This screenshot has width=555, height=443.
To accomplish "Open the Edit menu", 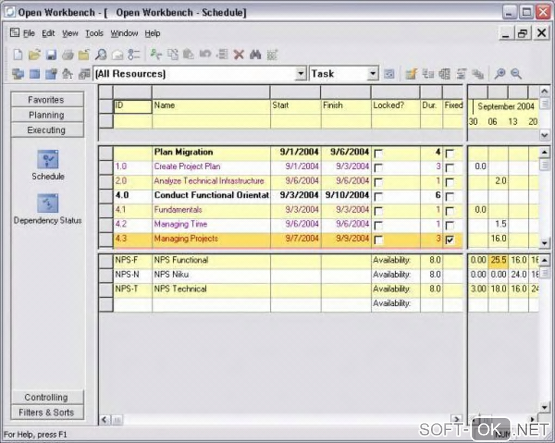I will point(48,33).
